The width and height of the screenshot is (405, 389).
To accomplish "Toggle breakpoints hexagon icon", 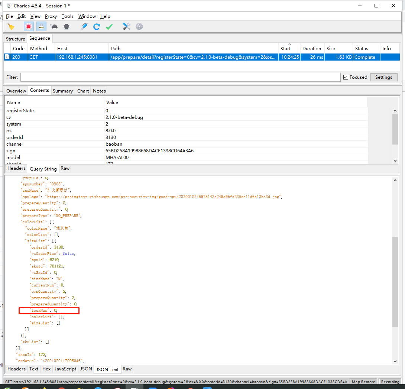I will [67, 27].
